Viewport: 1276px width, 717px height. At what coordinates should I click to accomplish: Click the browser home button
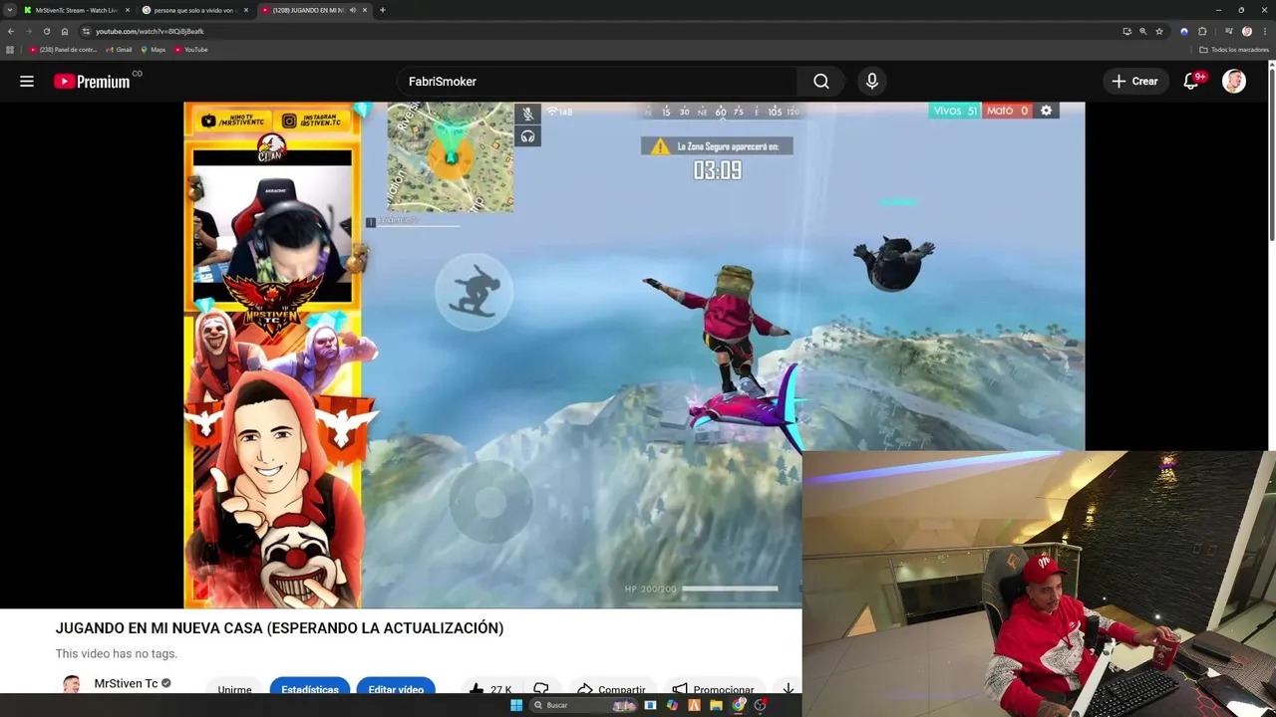point(65,31)
